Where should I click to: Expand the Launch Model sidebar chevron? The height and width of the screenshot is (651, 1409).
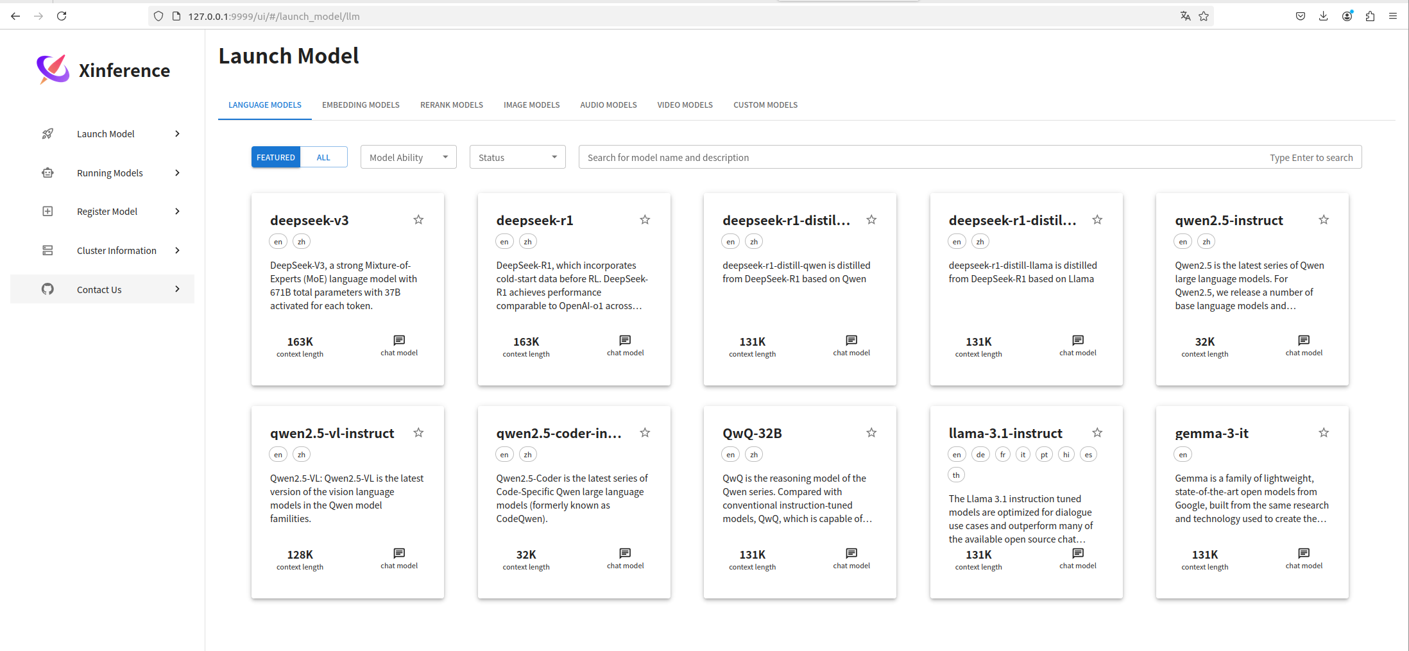coord(178,133)
